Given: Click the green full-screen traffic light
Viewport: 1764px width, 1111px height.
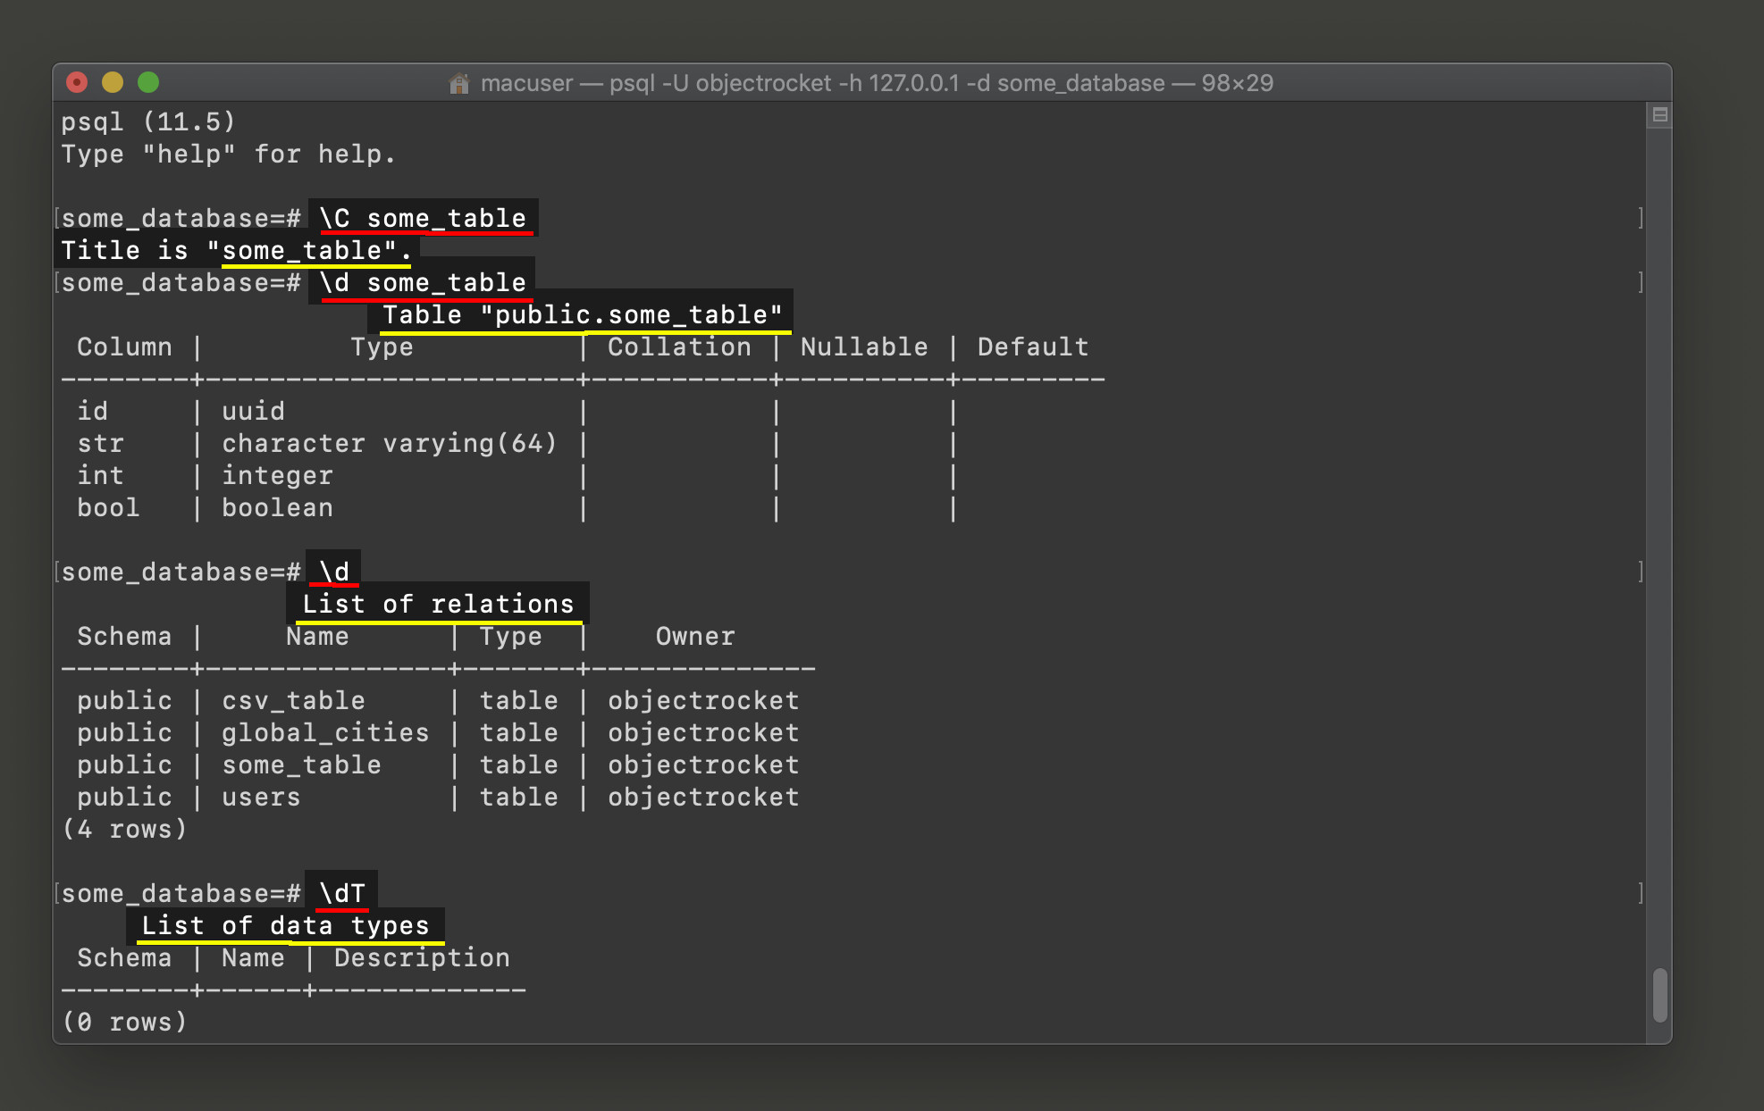Looking at the screenshot, I should point(148,82).
